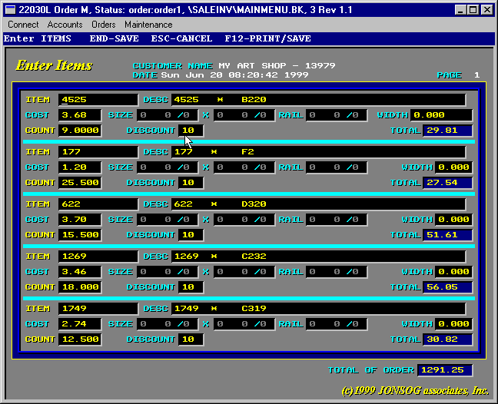The height and width of the screenshot is (404, 498).
Task: Click the PAGE 1 indicator
Action: [x=458, y=75]
